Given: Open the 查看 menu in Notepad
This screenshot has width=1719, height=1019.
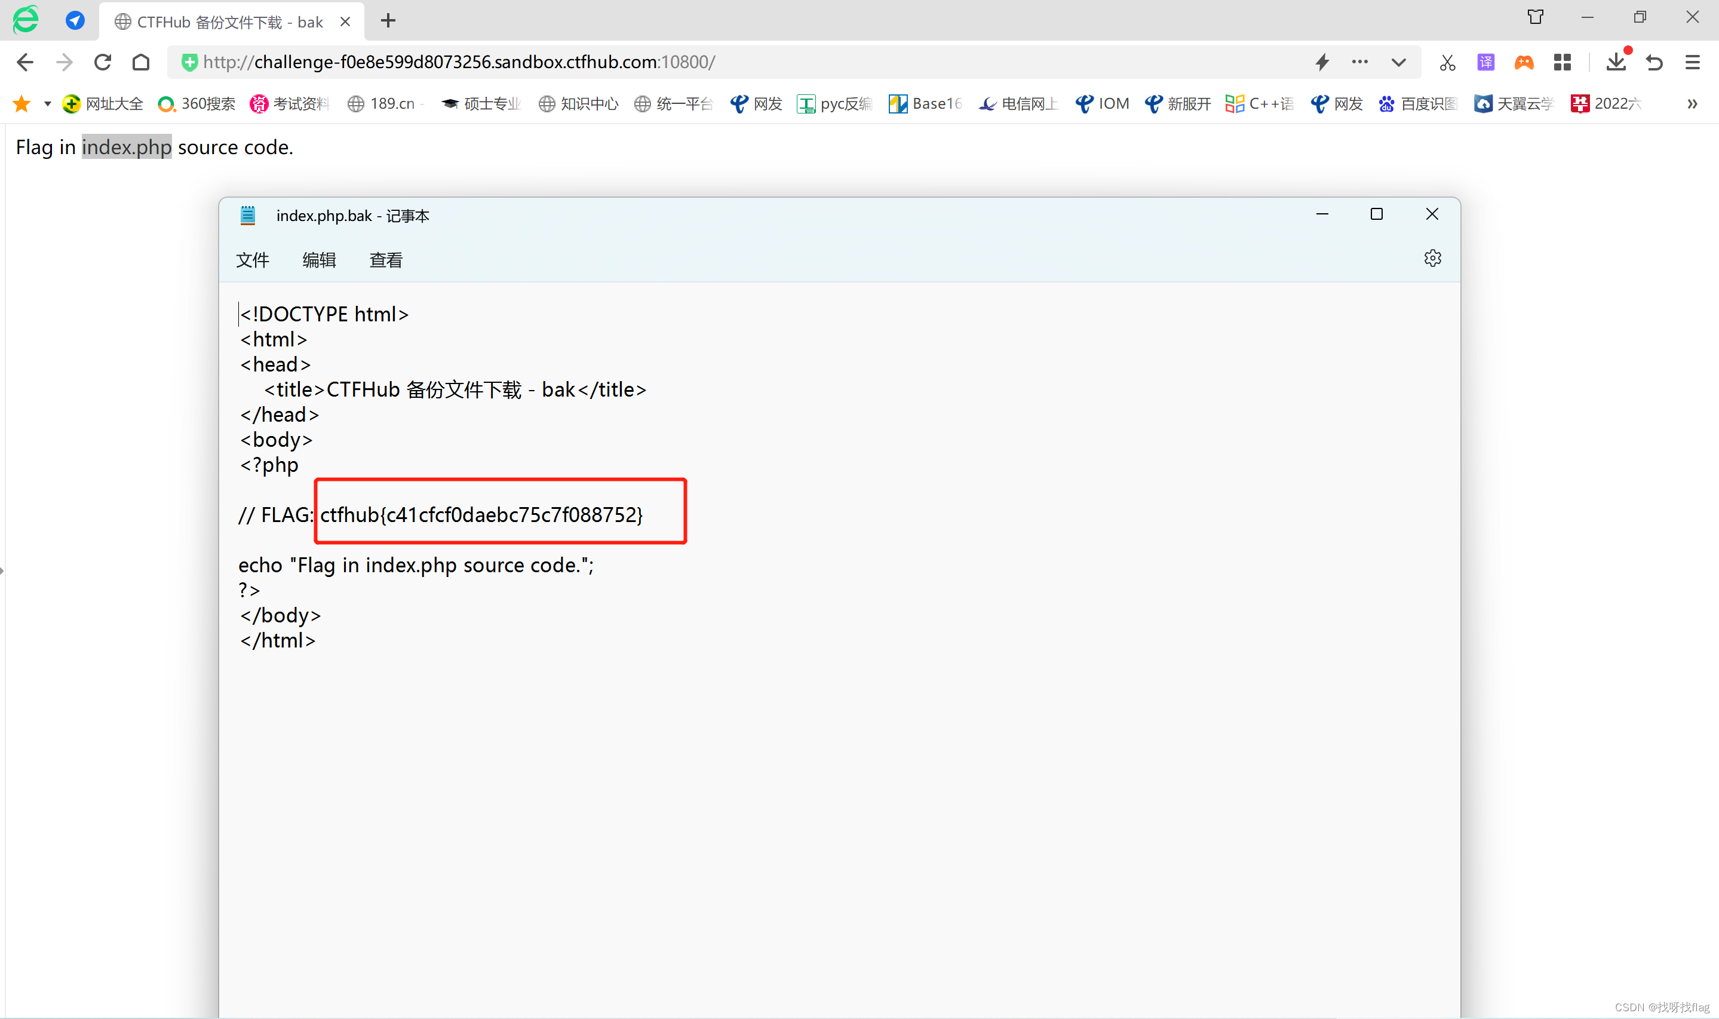Looking at the screenshot, I should [x=385, y=260].
